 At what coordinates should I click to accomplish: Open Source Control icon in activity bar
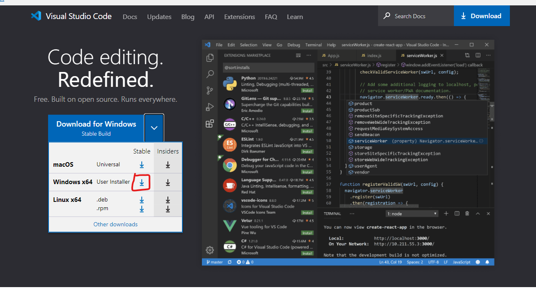pyautogui.click(x=210, y=91)
